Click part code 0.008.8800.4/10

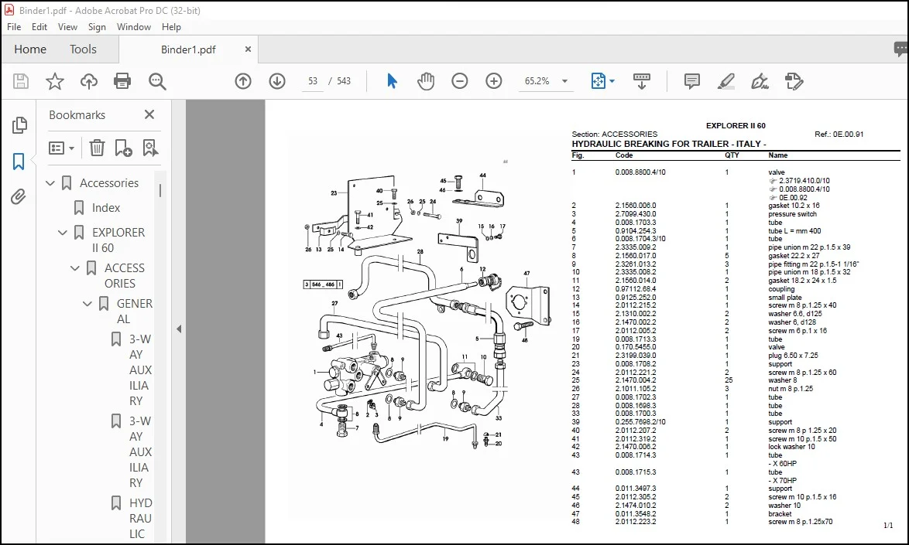coord(640,172)
